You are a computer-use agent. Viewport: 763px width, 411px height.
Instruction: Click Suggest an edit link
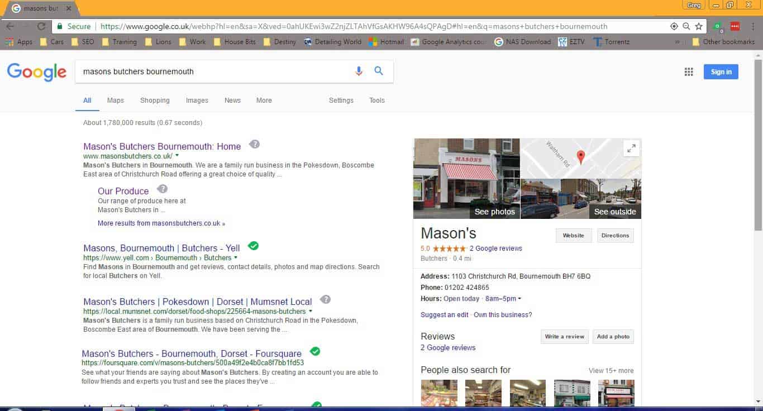[x=445, y=315]
